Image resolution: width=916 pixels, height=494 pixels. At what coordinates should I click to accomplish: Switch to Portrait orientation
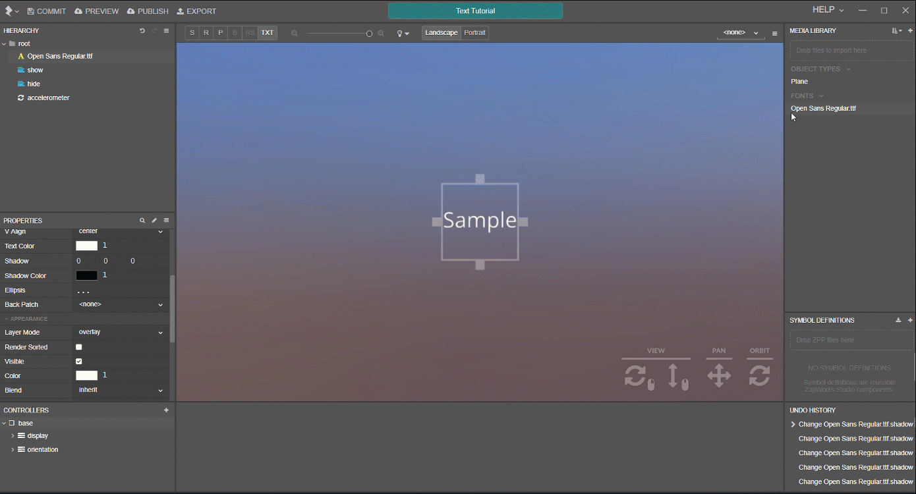(x=474, y=33)
